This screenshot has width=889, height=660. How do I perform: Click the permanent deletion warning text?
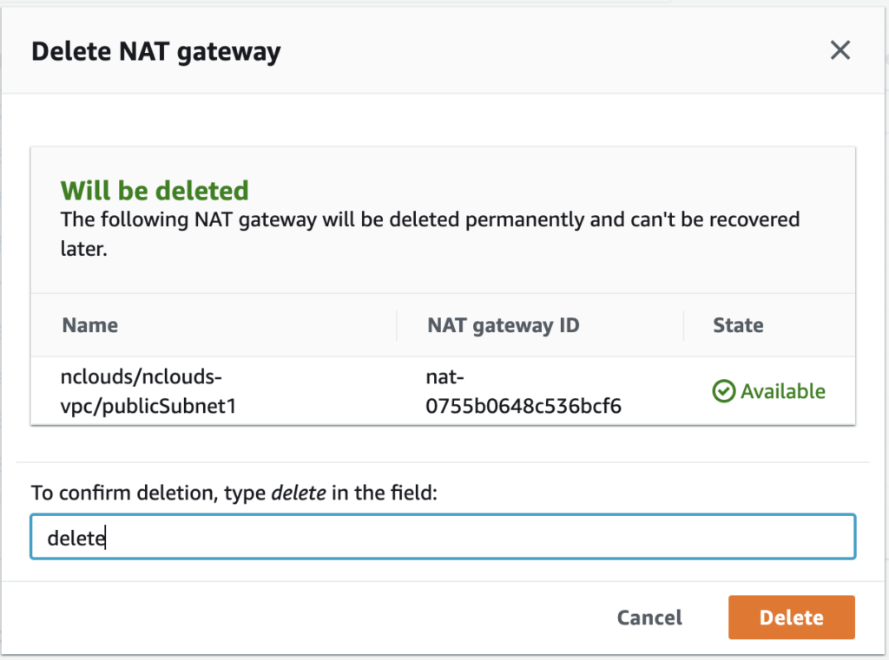point(430,233)
